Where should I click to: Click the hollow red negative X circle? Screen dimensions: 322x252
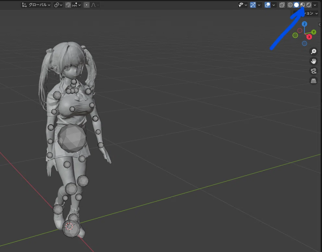pyautogui.click(x=300, y=30)
